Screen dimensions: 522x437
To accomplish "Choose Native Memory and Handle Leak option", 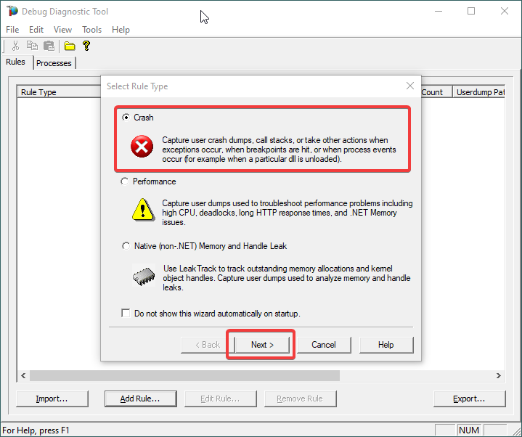I will pos(126,246).
